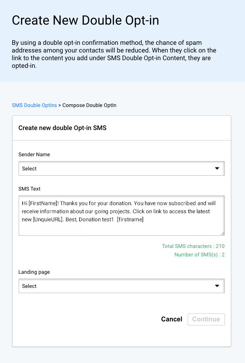
Task: Open the SMS Double OptIns breadcrumb link
Action: point(34,105)
